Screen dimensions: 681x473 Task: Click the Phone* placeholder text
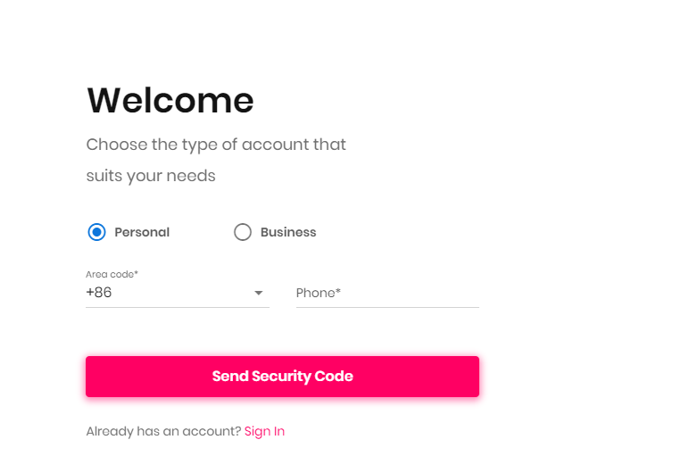click(x=319, y=293)
